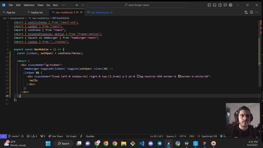Click the Go Back arrow
The height and width of the screenshot is (148, 263).
[77, 5]
